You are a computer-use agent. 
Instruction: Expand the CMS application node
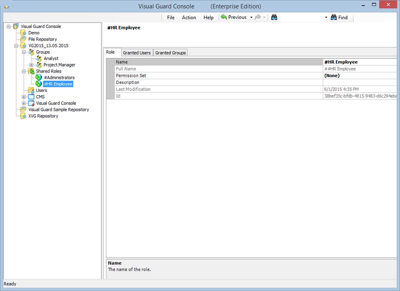click(x=23, y=96)
